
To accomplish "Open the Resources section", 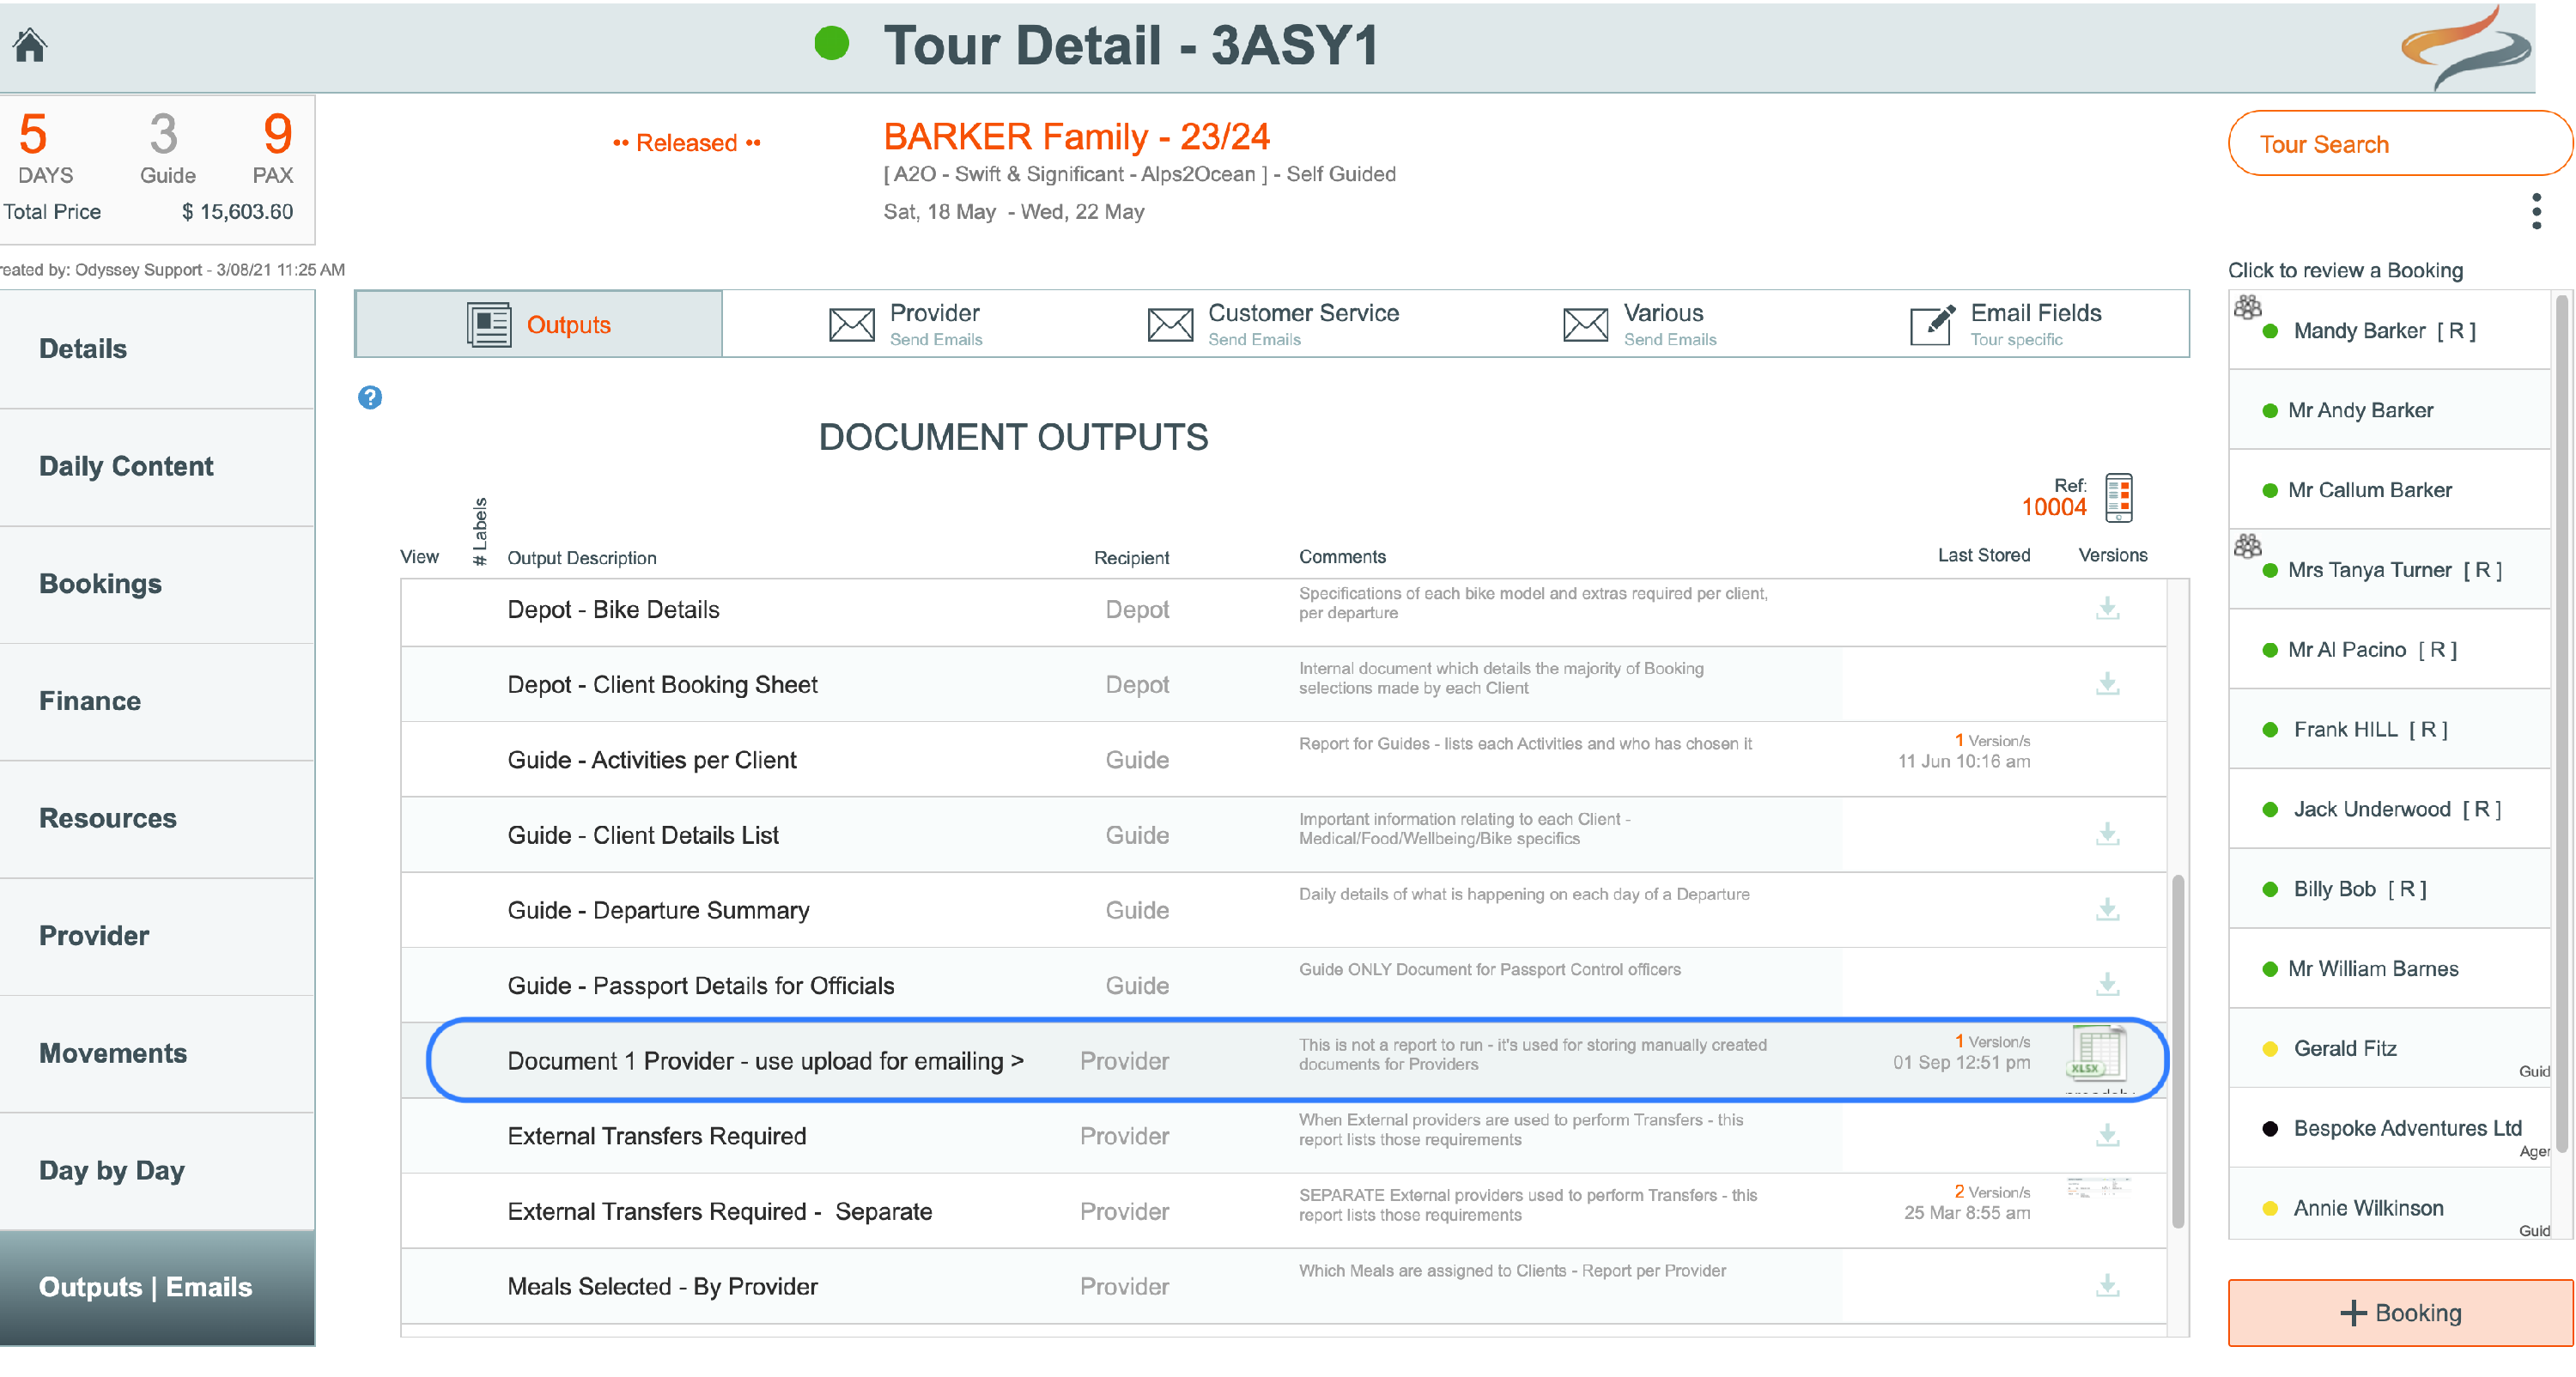I will [x=157, y=819].
